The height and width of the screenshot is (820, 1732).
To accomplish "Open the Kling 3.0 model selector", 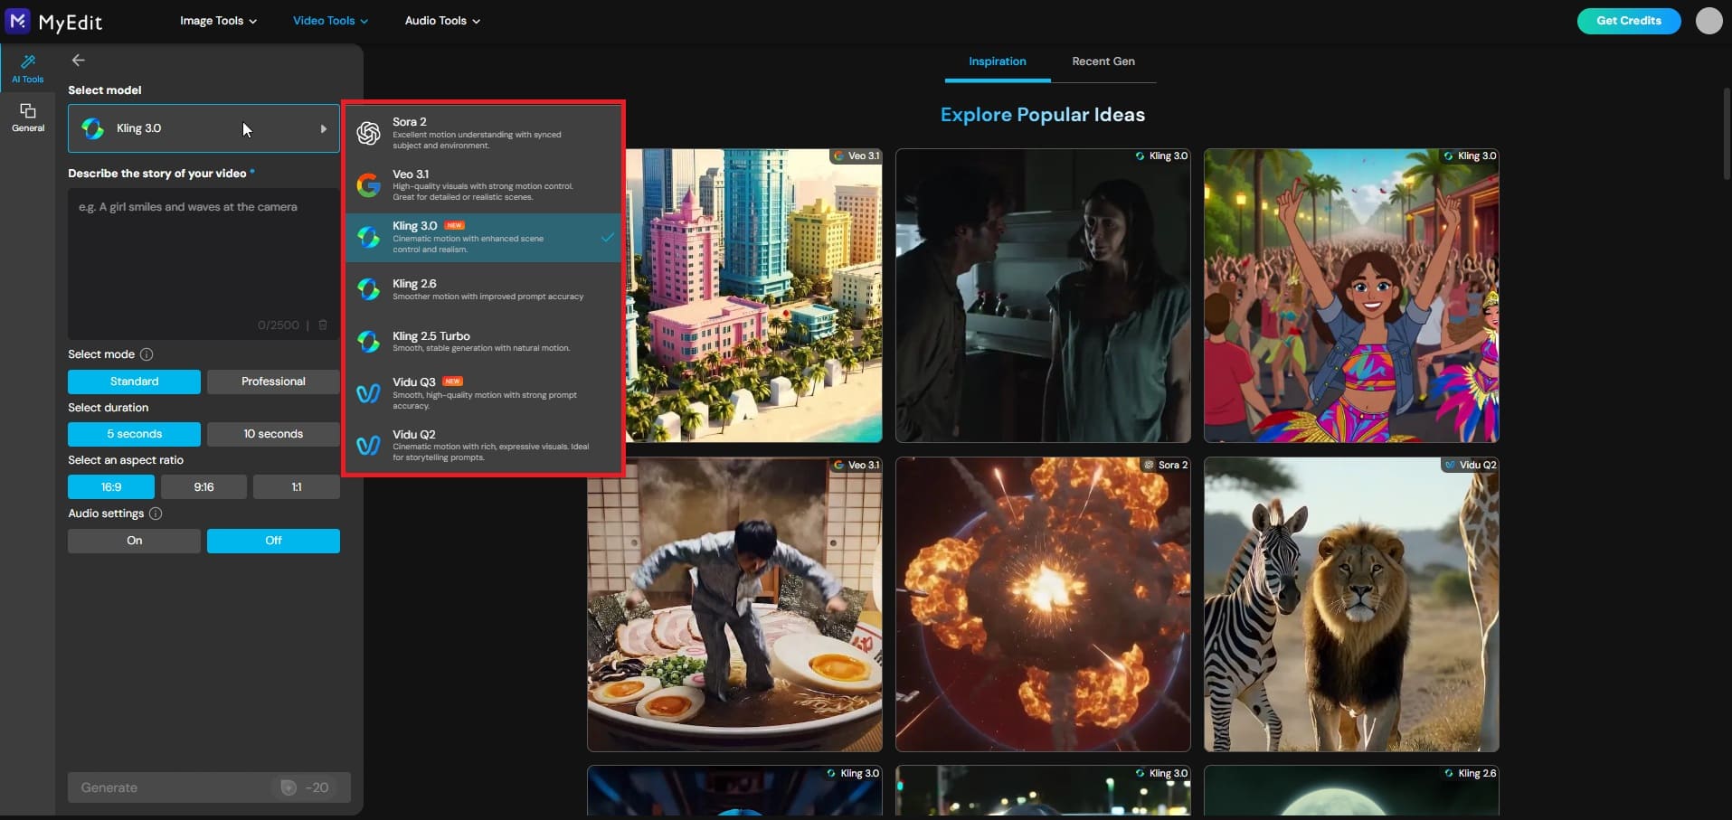I will (x=203, y=128).
